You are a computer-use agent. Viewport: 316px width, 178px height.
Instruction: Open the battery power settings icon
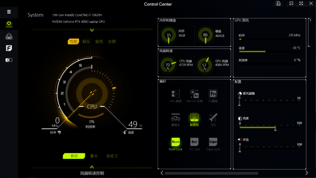tap(9, 60)
